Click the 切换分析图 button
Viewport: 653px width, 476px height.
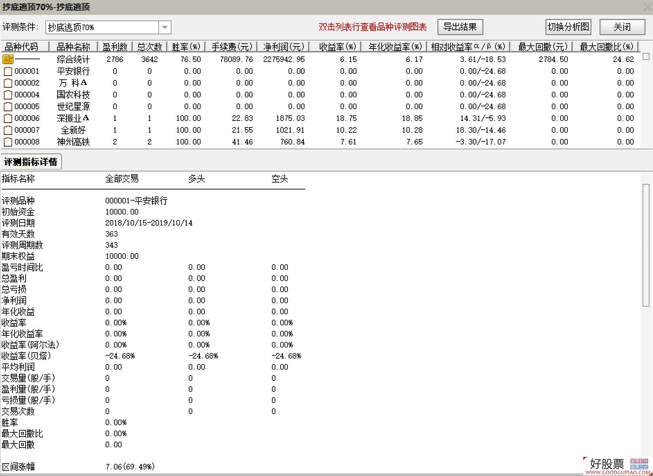click(x=568, y=27)
